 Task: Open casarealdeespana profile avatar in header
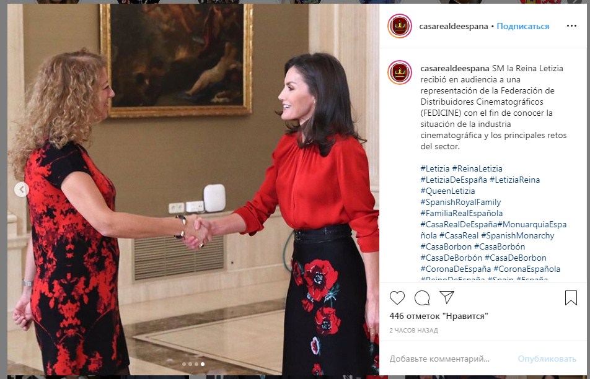tap(400, 26)
